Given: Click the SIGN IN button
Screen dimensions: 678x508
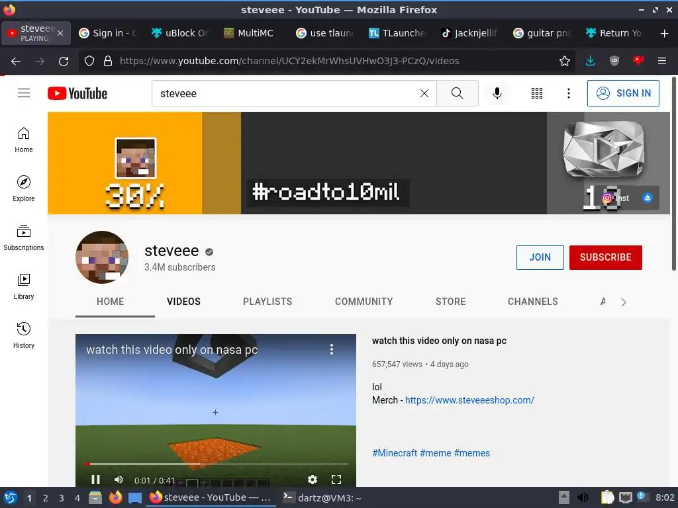Looking at the screenshot, I should tap(623, 93).
